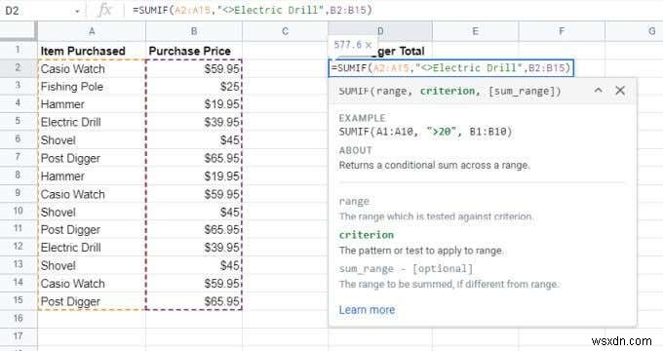Select the $39.95 price in row 12
The height and width of the screenshot is (351, 663).
click(x=194, y=248)
